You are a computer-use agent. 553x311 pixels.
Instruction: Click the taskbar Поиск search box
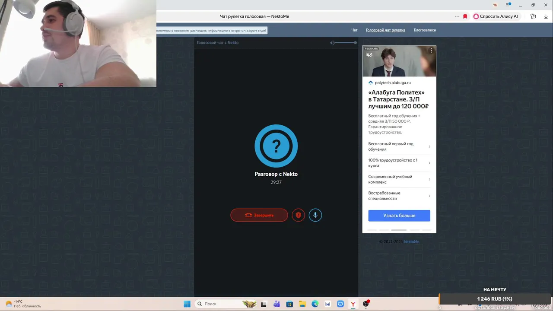coord(226,304)
